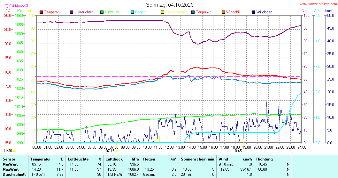Click the Ø 10 min. wind label

226,164
